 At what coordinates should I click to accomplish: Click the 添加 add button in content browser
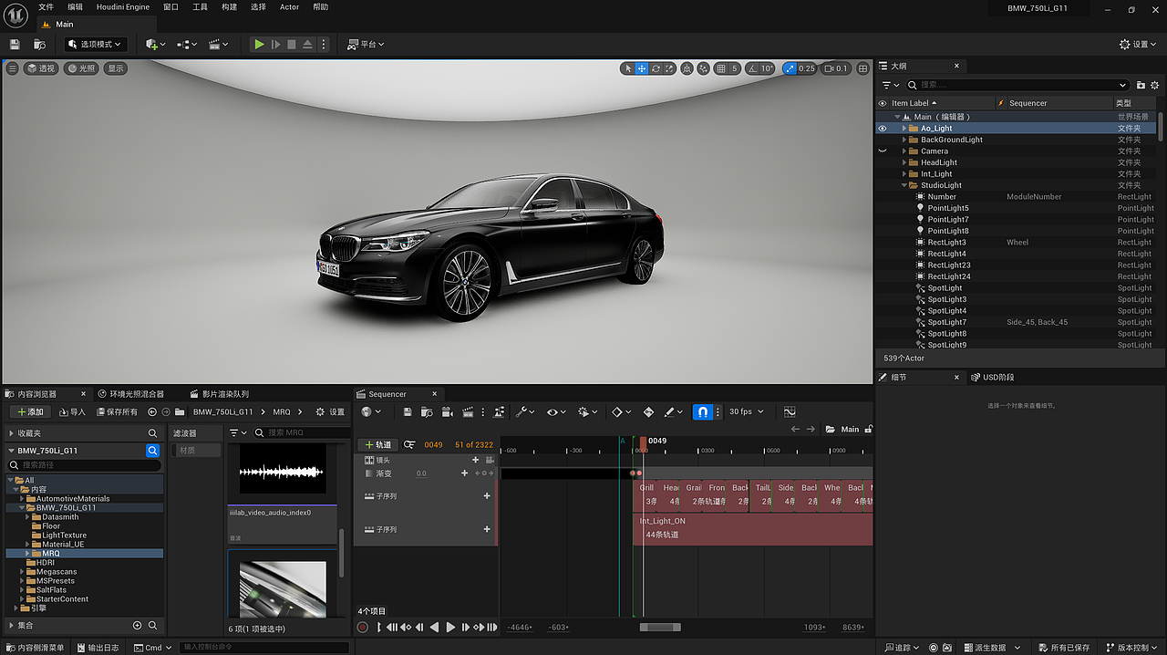[x=31, y=412]
